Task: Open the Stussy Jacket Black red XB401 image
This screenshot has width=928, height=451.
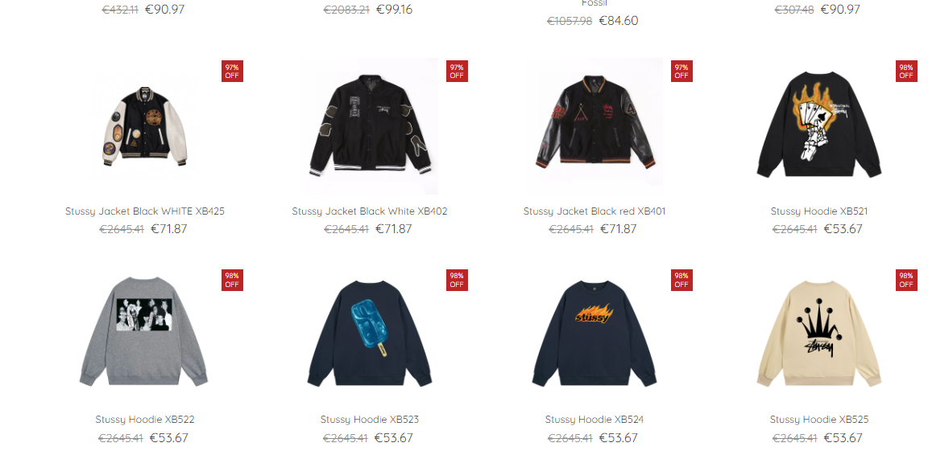Action: point(594,126)
